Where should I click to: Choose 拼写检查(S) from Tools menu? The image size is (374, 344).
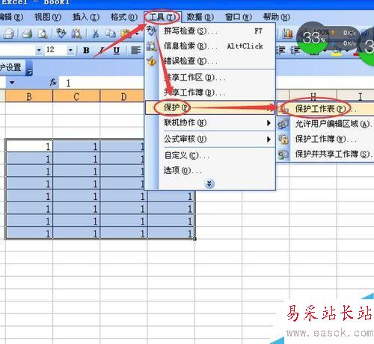pyautogui.click(x=210, y=31)
